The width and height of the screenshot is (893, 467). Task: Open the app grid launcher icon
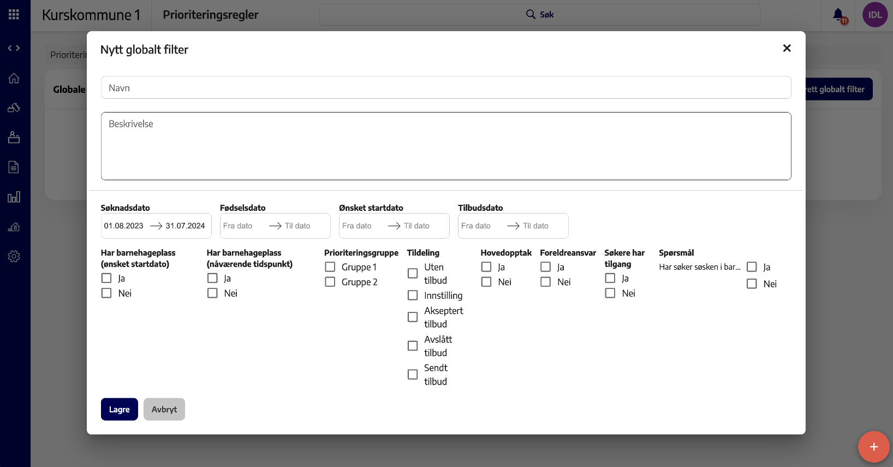[14, 15]
